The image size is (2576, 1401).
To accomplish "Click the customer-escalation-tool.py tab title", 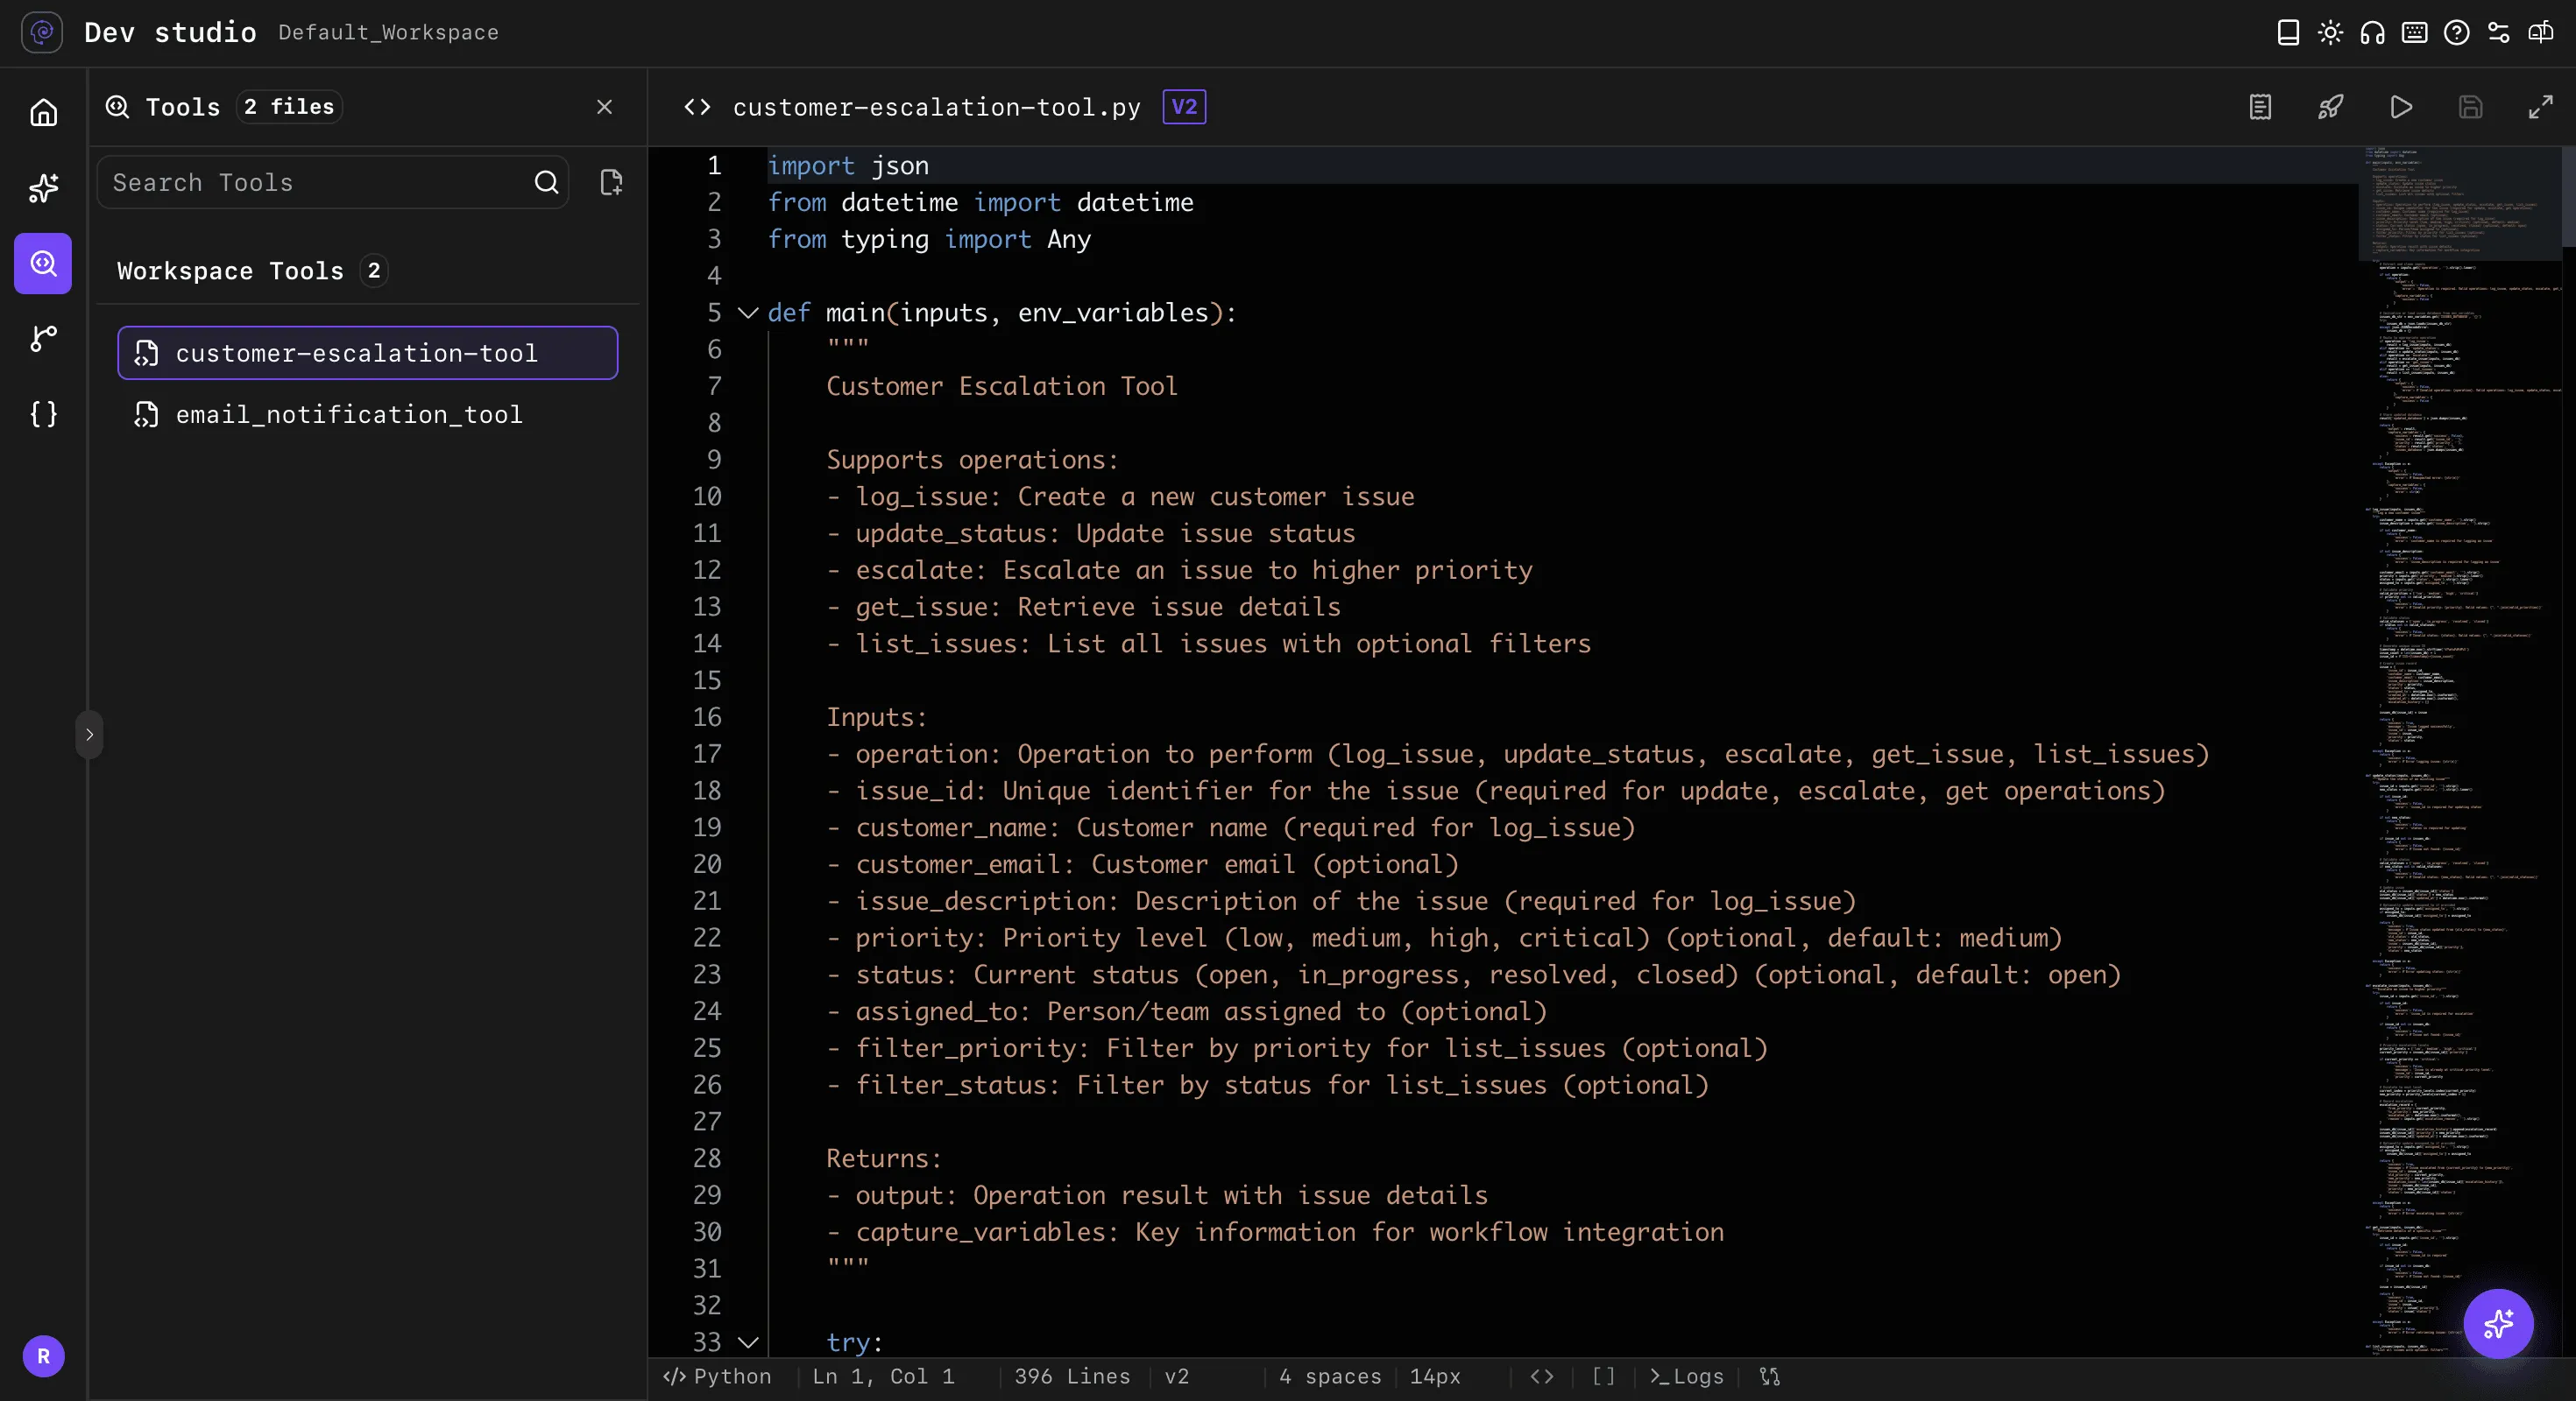I will (937, 107).
